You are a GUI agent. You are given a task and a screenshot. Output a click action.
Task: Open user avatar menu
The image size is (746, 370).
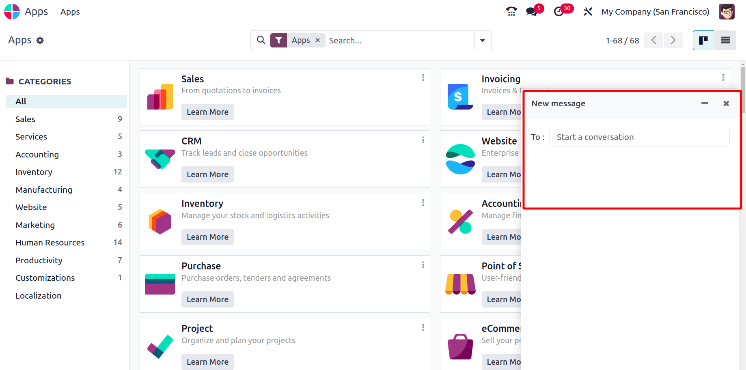click(727, 12)
